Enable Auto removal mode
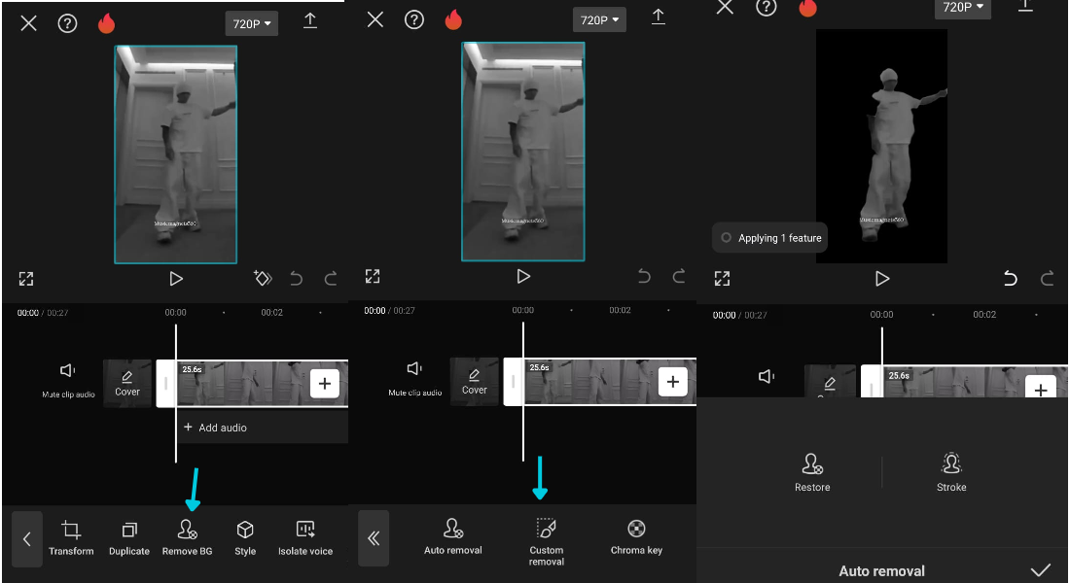 453,538
